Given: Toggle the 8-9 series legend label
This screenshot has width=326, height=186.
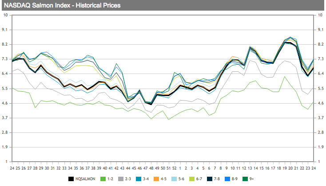Looking at the screenshot, I should click(235, 179).
